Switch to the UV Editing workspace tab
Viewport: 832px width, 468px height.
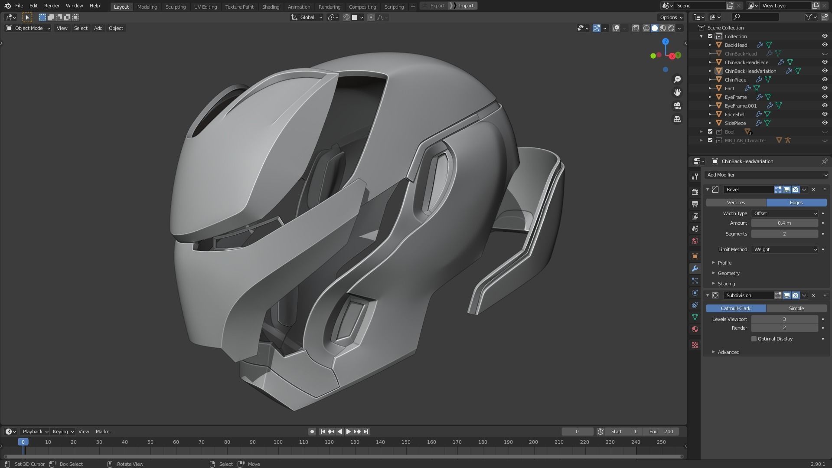(205, 7)
